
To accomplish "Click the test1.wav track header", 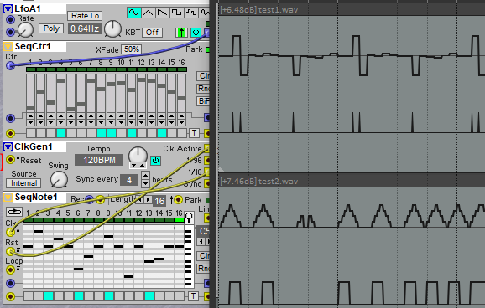I will 352,10.
